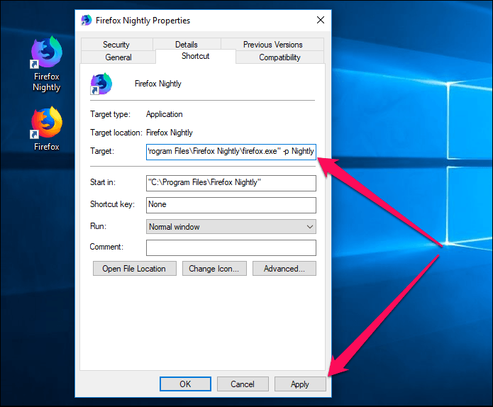The image size is (493, 407).
Task: Click the Firefox Nightly desktop icon label
Action: pyautogui.click(x=47, y=82)
